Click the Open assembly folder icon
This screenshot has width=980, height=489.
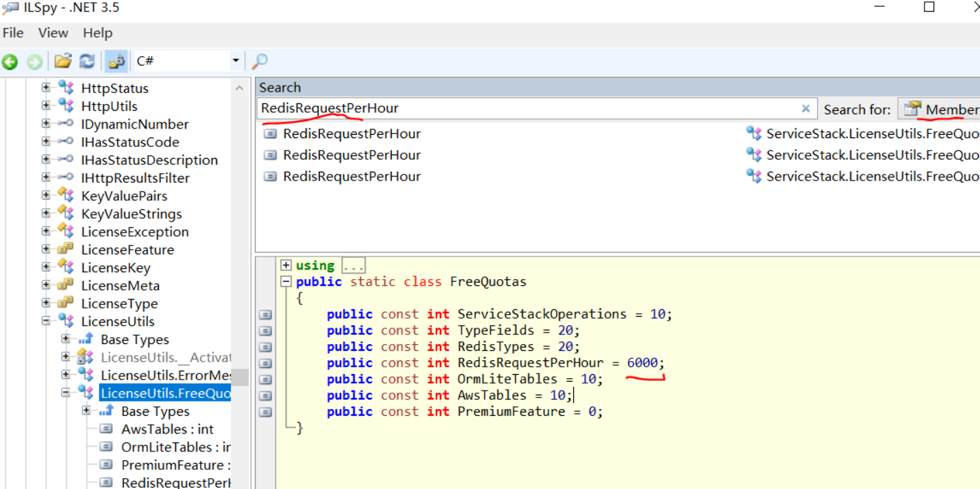click(x=63, y=62)
